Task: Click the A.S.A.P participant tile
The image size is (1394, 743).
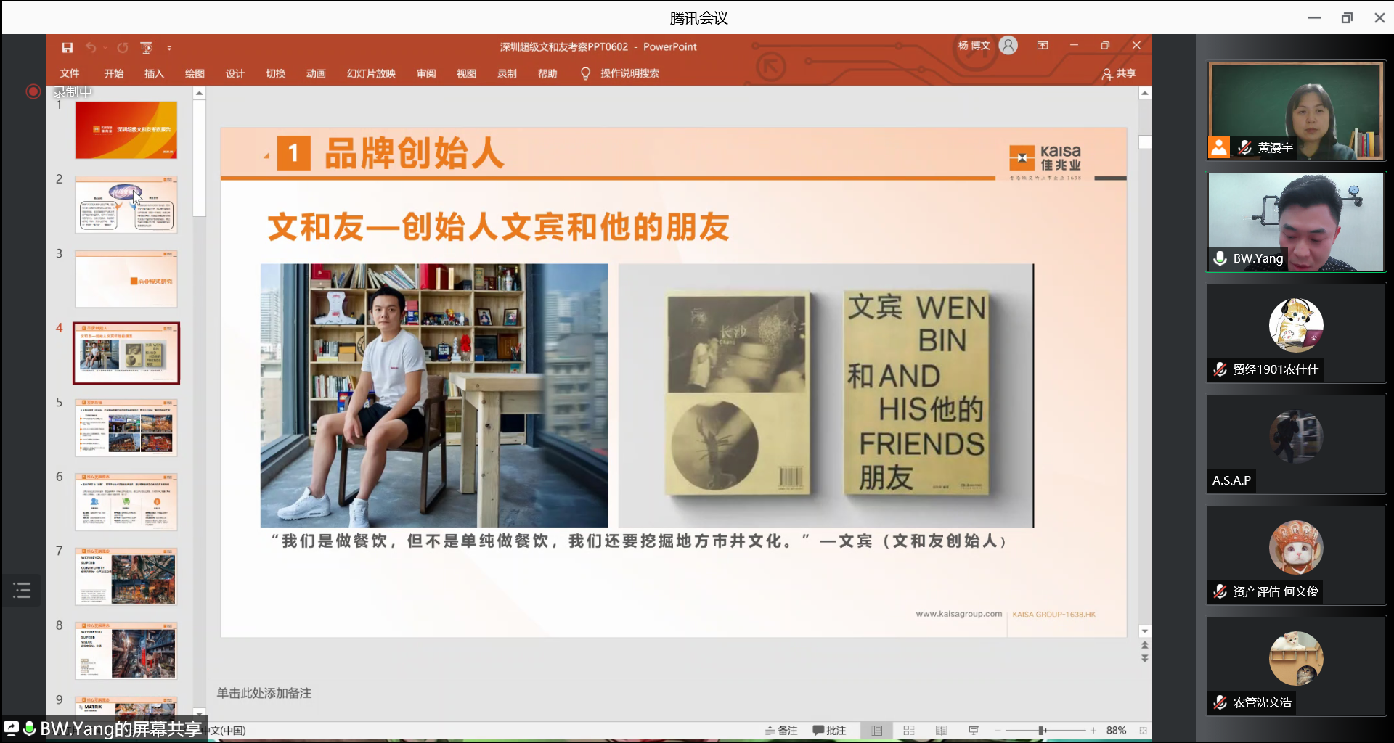Action: [1296, 443]
